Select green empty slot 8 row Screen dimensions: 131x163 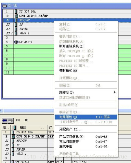[29, 59]
